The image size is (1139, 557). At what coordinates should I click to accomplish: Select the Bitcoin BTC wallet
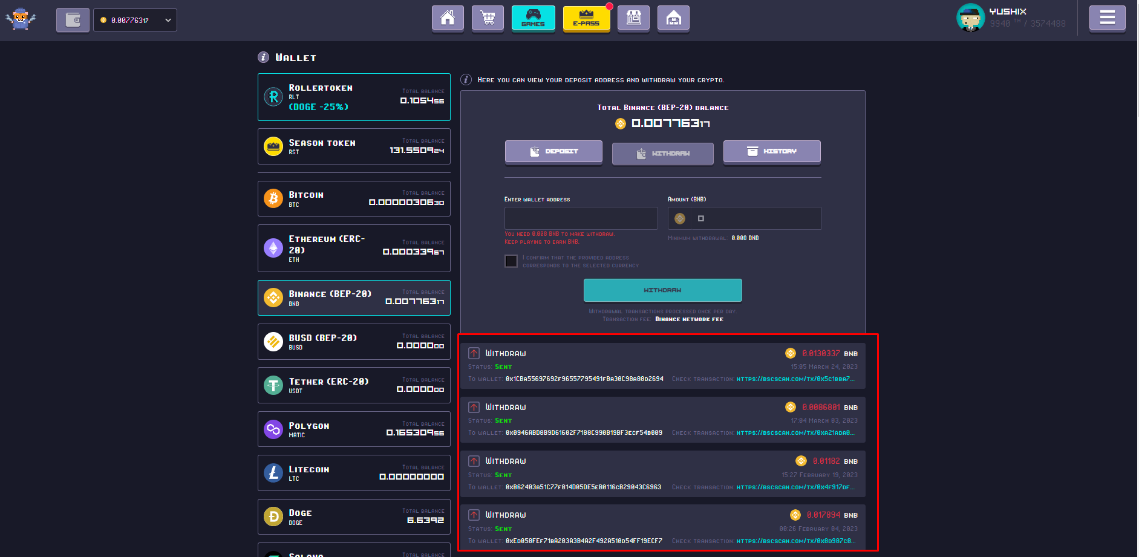tap(354, 198)
